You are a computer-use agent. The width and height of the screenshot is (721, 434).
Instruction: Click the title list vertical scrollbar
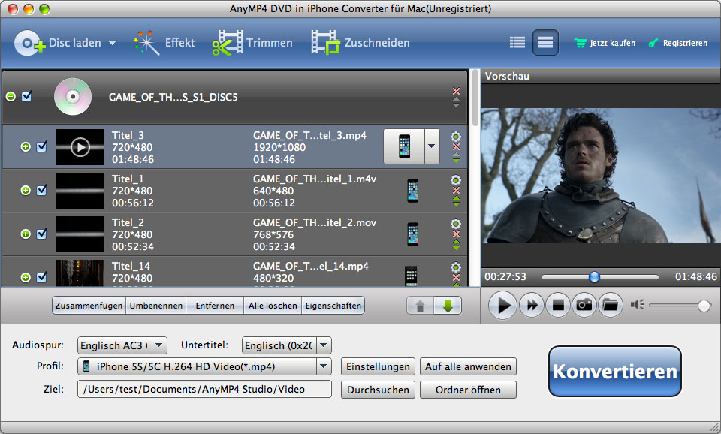coord(475,98)
